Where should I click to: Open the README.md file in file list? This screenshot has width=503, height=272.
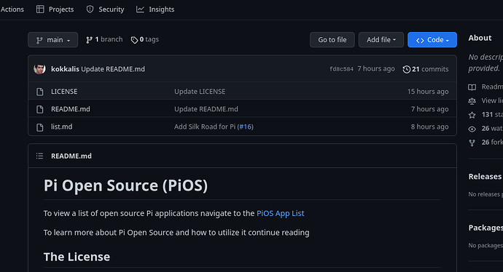(71, 109)
